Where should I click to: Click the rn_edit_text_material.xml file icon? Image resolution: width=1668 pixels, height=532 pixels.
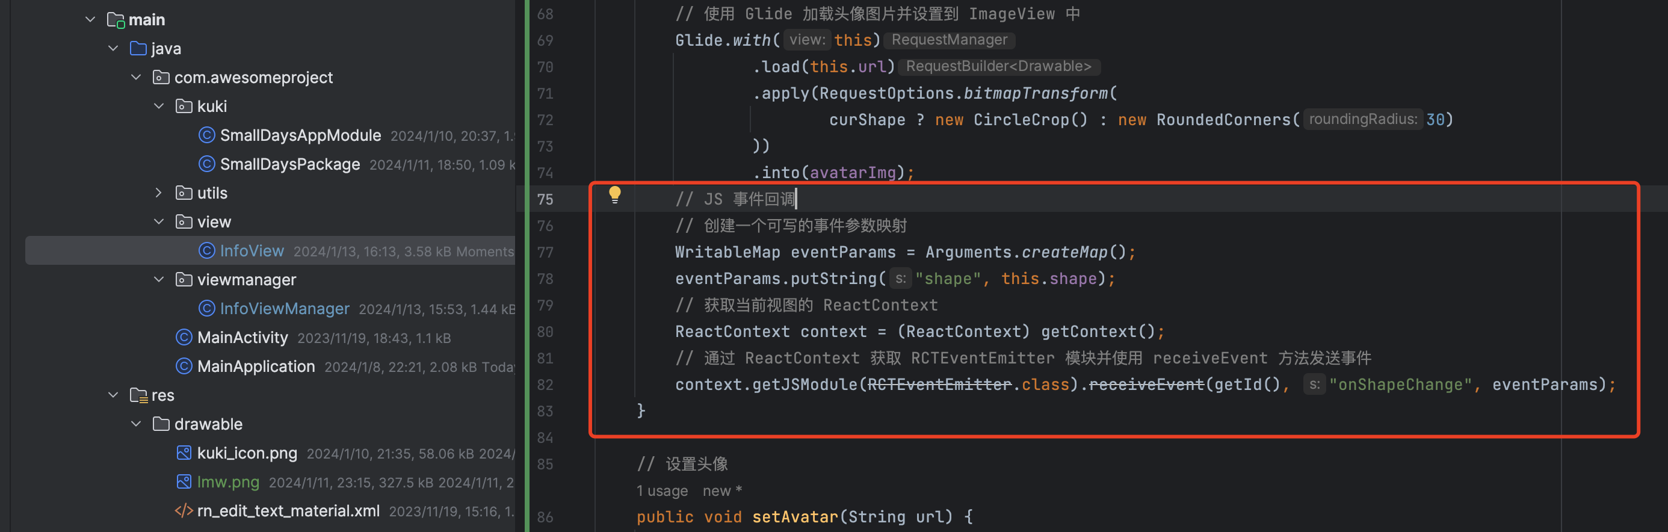pos(184,510)
